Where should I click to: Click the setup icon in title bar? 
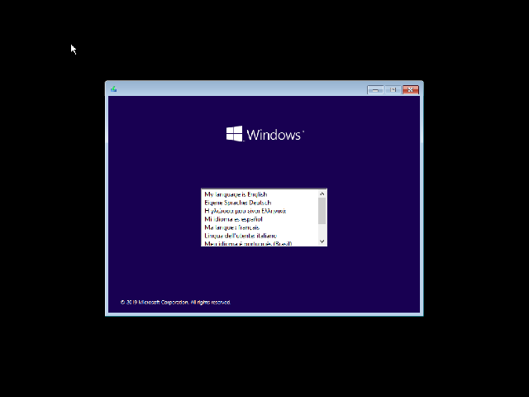pyautogui.click(x=114, y=89)
